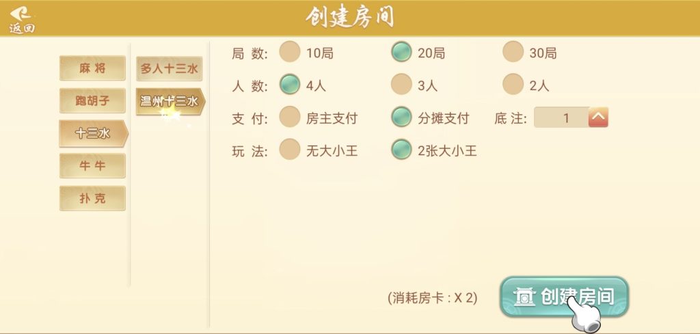700x334 pixels.
Task: Switch to 跑胡子 game tab
Action: pyautogui.click(x=92, y=101)
